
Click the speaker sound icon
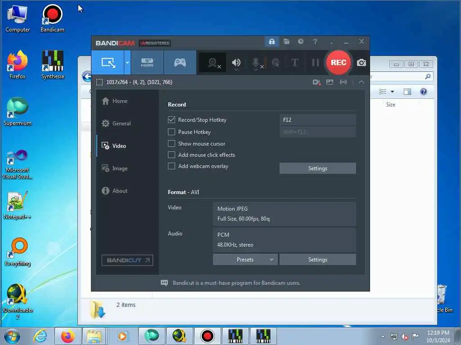tap(236, 62)
